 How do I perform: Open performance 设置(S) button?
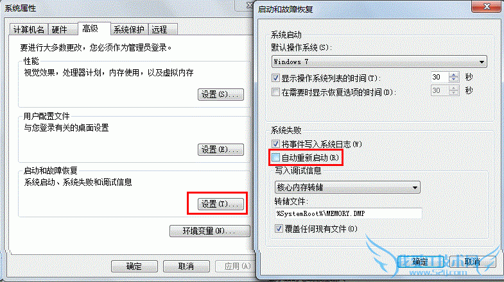click(220, 94)
